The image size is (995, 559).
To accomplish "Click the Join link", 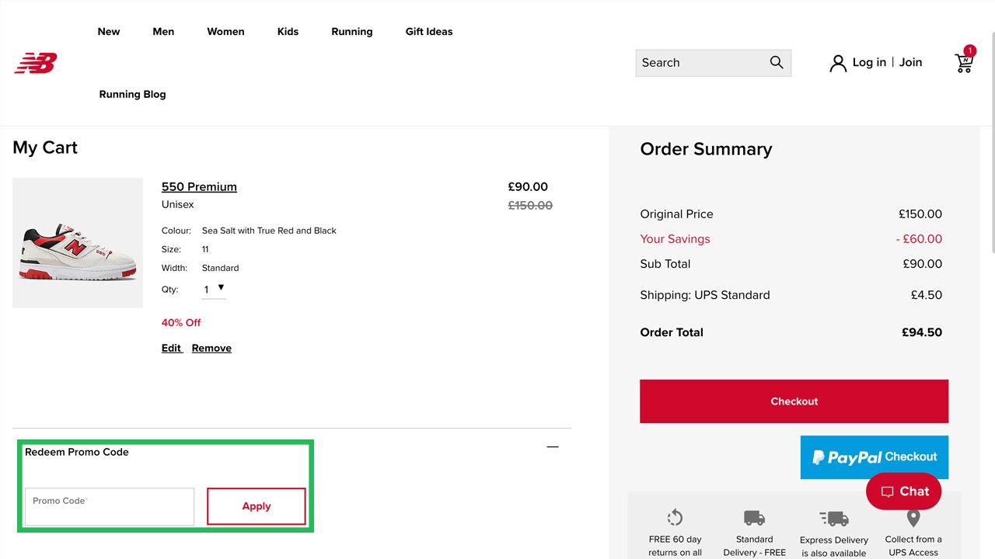I will coord(910,62).
